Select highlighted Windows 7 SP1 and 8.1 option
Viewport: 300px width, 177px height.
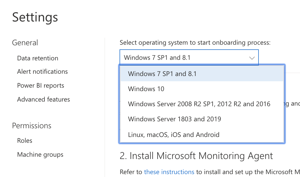pyautogui.click(x=162, y=74)
